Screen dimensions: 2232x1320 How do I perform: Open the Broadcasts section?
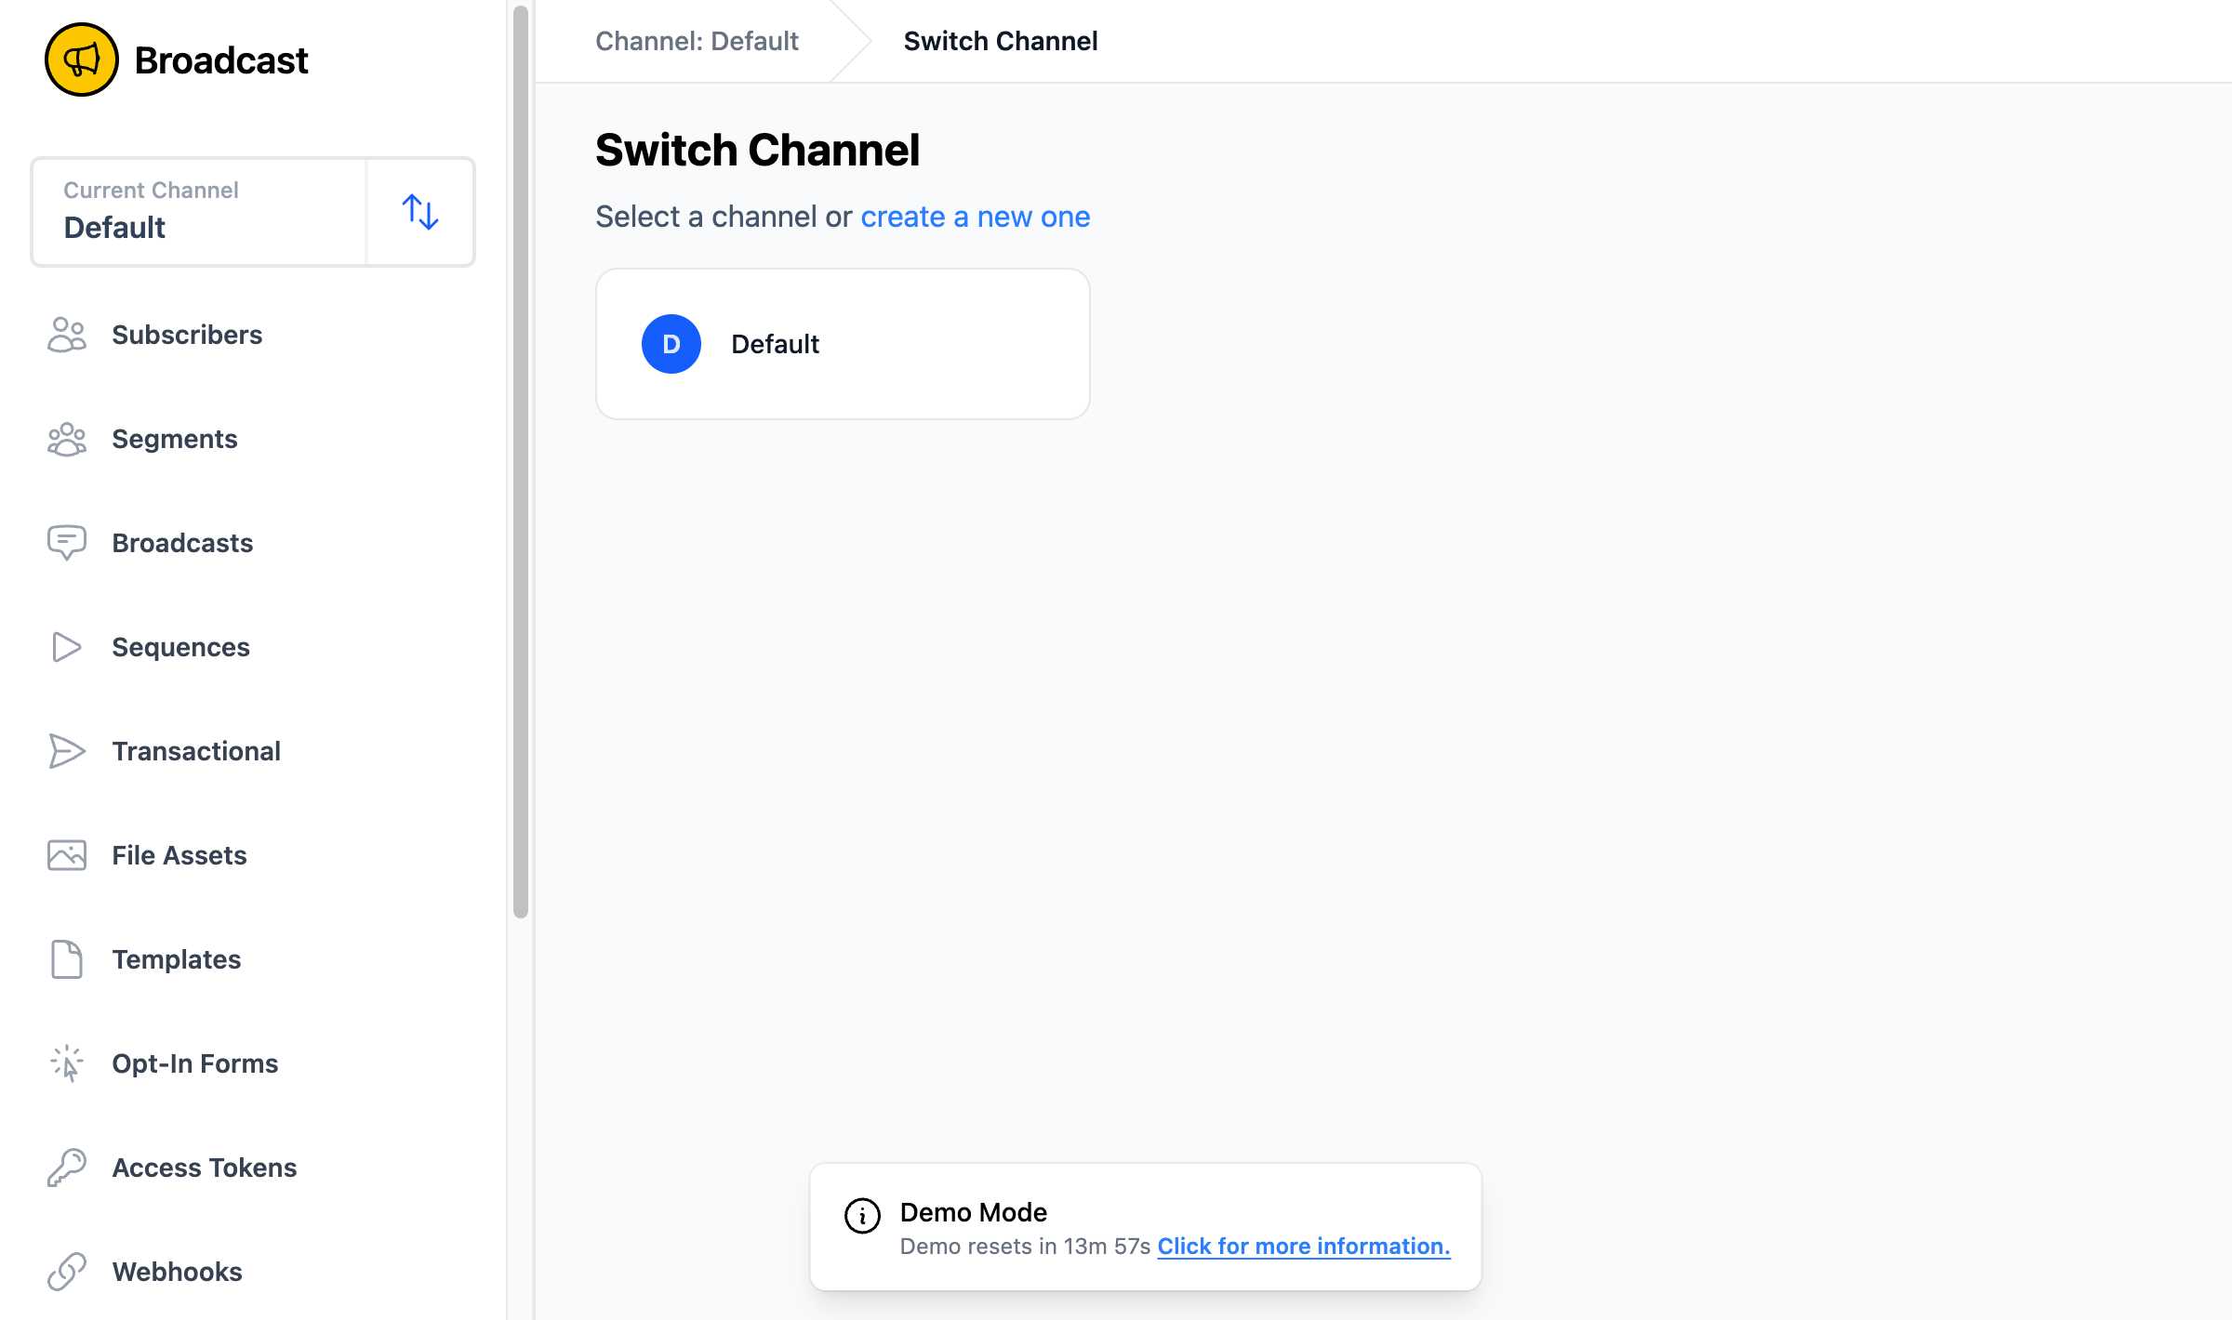(x=182, y=543)
